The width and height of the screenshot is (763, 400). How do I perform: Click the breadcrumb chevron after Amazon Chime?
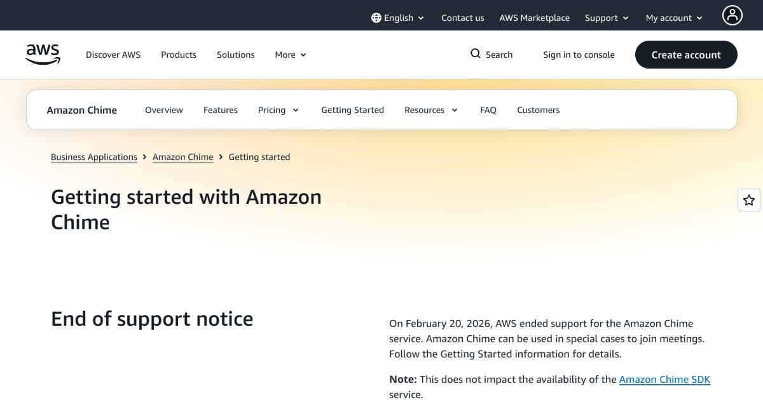click(x=220, y=157)
